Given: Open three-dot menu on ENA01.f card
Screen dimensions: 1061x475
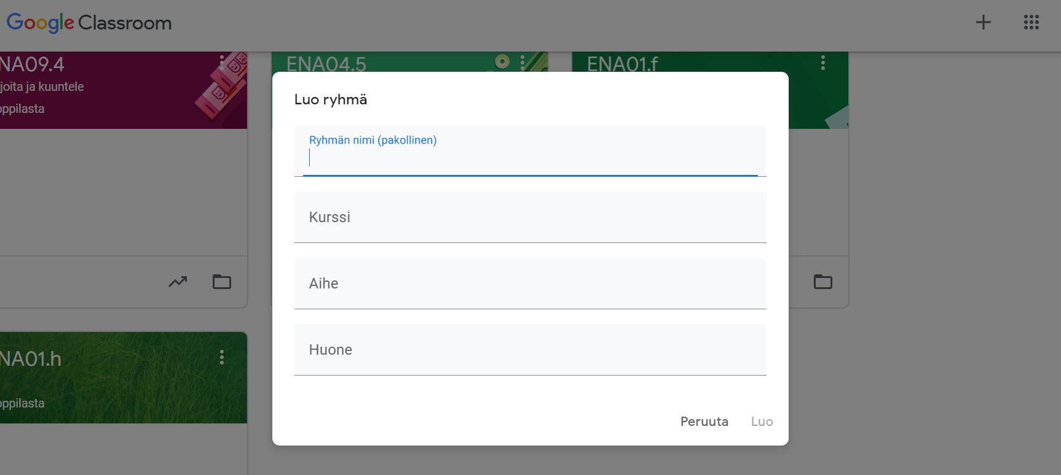Looking at the screenshot, I should pos(822,63).
